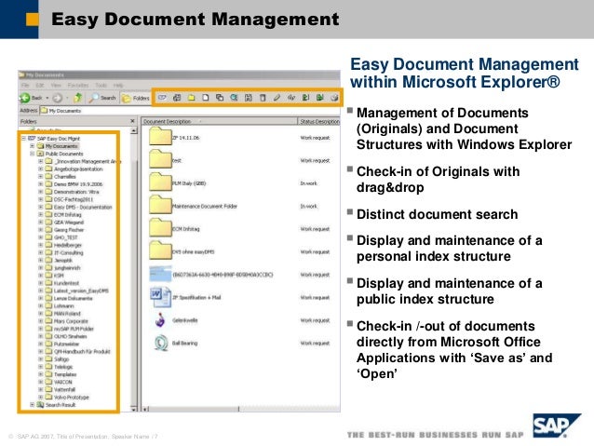Select the IT-Consulting tree folder
This screenshot has width=594, height=446.
click(64, 252)
